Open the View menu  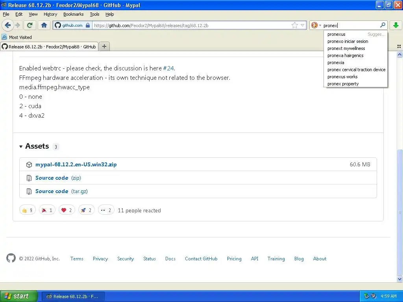tap(33, 14)
